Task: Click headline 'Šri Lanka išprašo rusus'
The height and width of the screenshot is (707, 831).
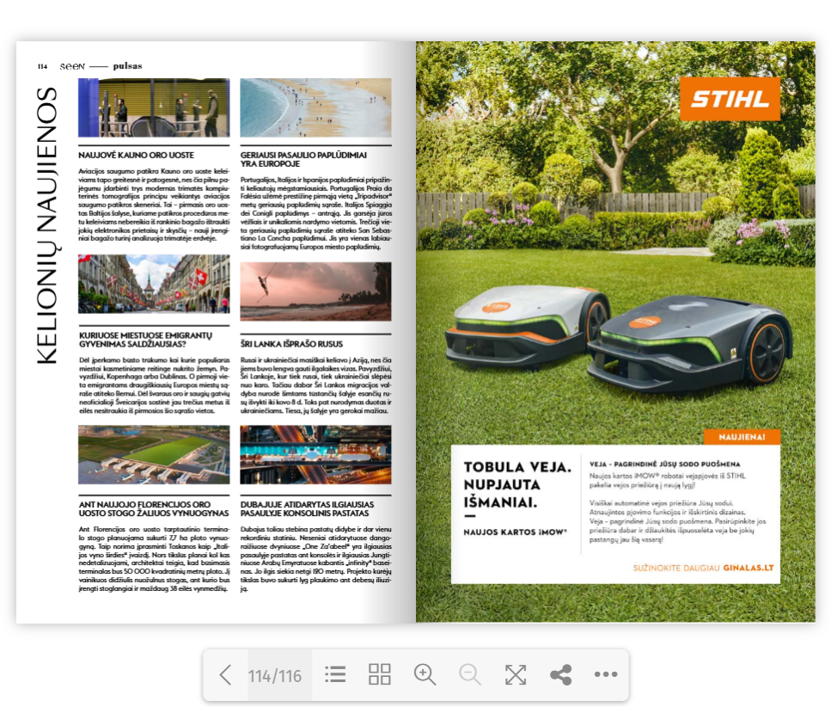Action: [290, 344]
